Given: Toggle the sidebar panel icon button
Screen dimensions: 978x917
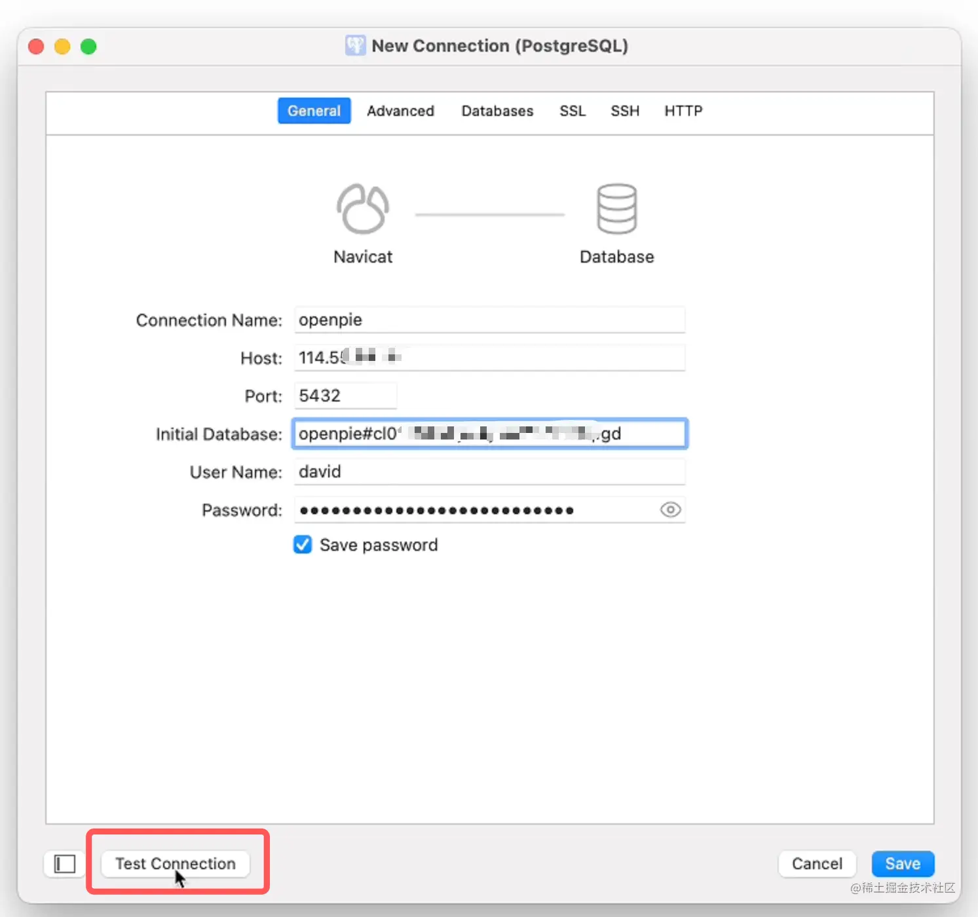Looking at the screenshot, I should pos(65,864).
